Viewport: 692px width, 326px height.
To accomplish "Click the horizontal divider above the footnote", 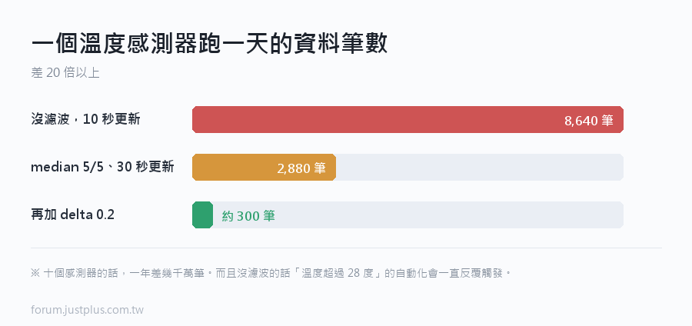I will [347, 248].
